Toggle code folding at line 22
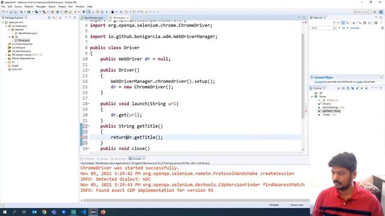385x216 pixels. pyautogui.click(x=88, y=126)
